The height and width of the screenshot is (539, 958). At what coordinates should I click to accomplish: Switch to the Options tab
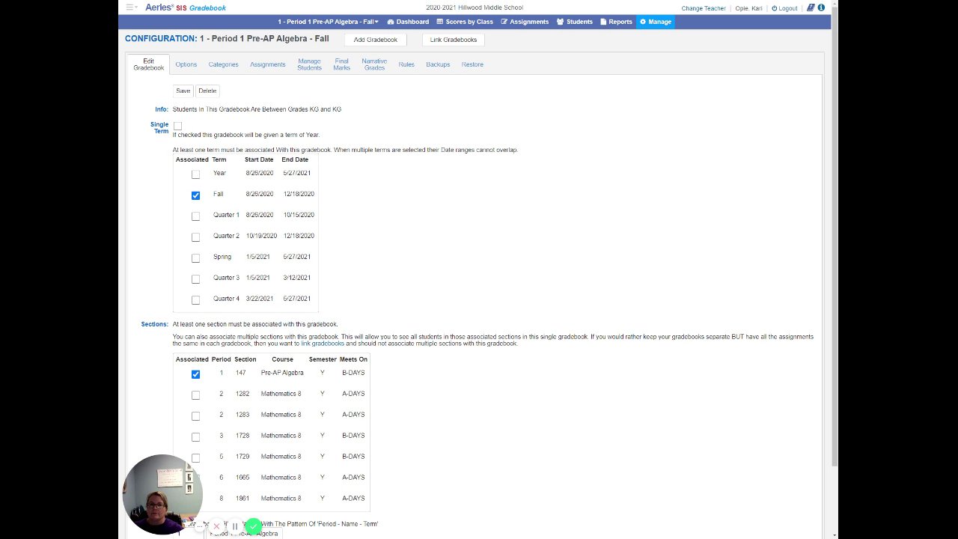tap(186, 64)
